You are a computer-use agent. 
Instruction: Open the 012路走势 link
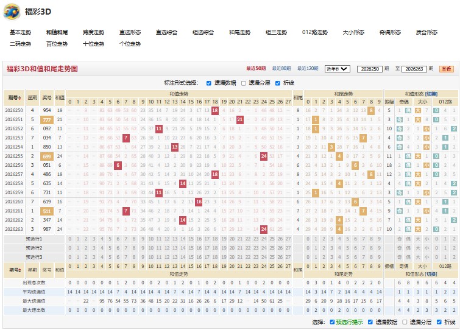[x=315, y=32]
